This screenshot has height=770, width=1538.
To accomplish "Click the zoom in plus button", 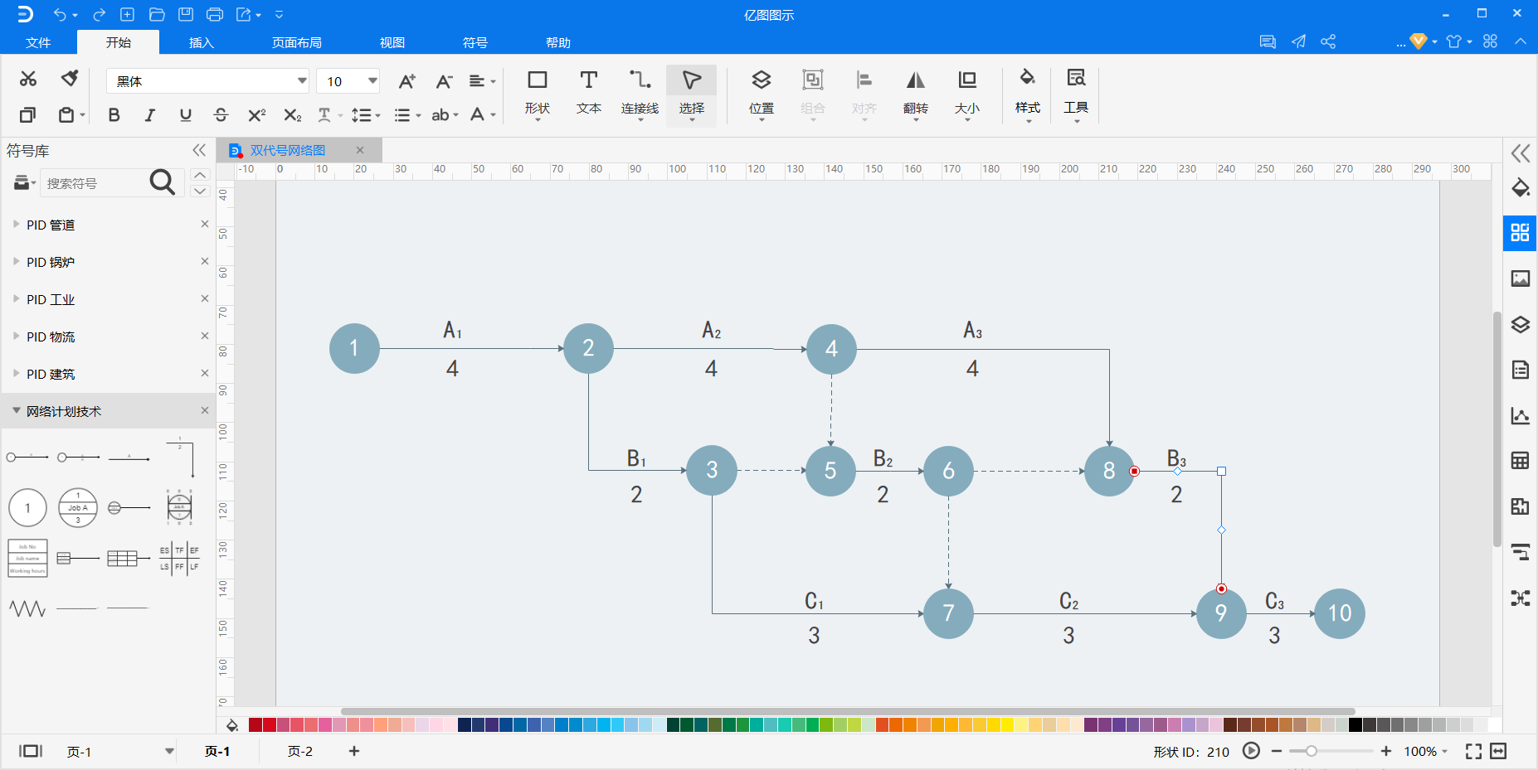I will (x=1385, y=751).
